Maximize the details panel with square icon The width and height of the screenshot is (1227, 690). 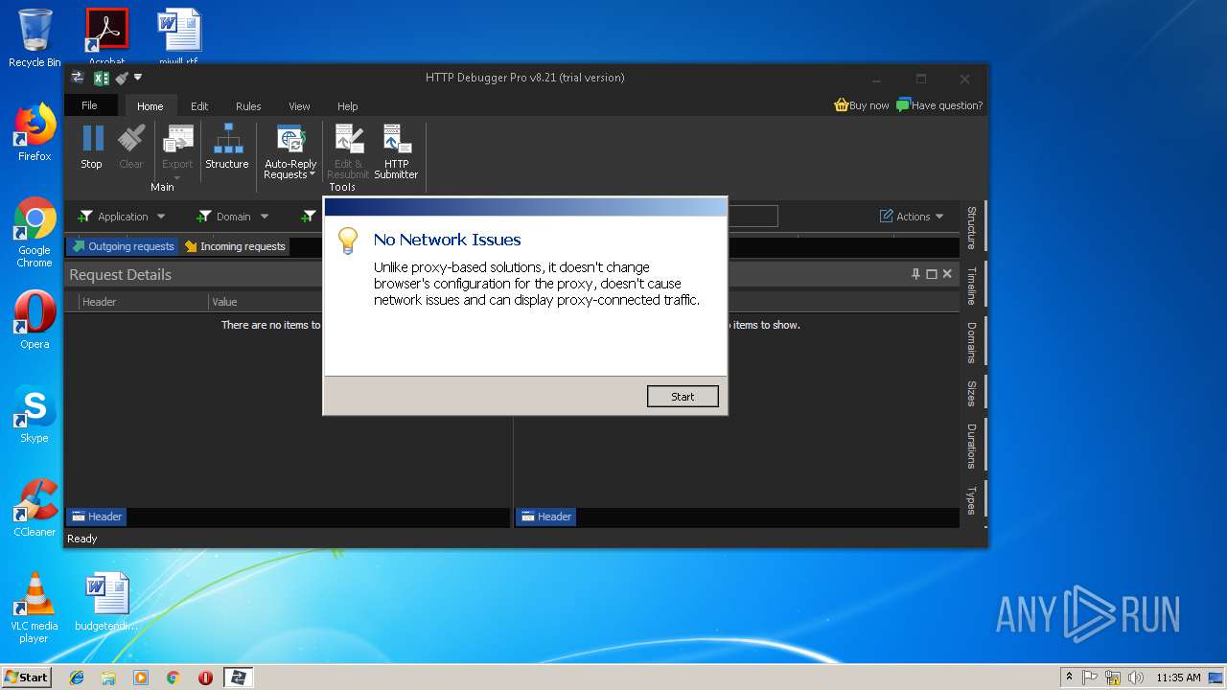(931, 274)
